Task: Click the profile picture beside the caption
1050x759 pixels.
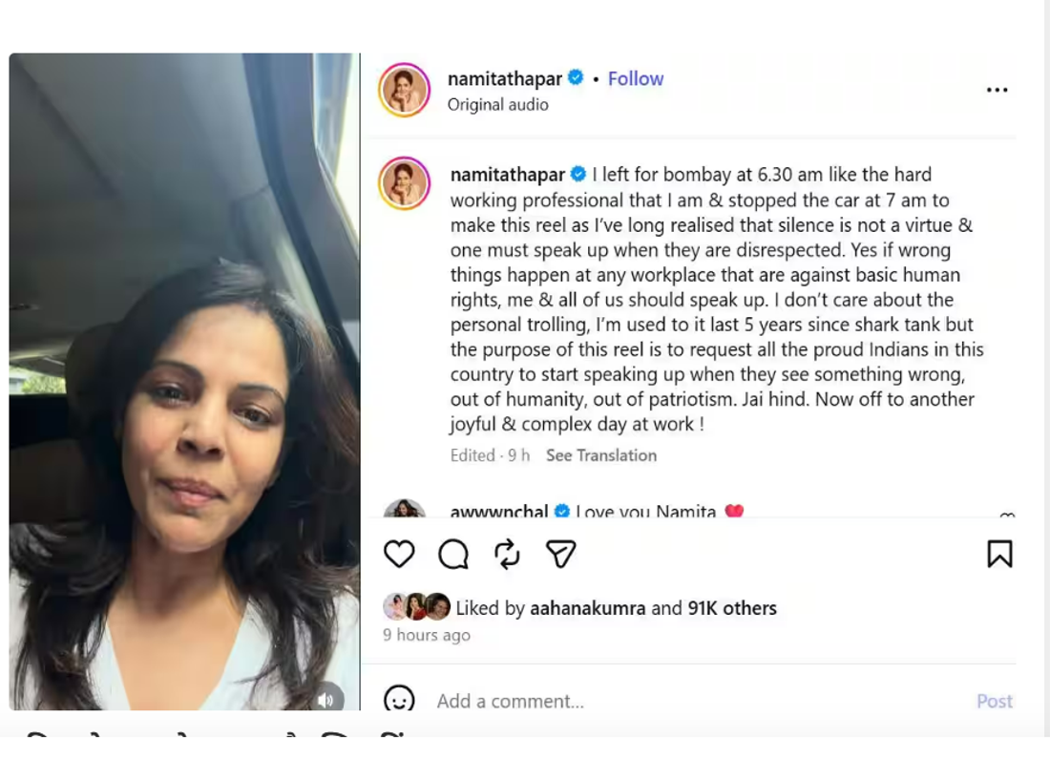Action: [x=405, y=183]
